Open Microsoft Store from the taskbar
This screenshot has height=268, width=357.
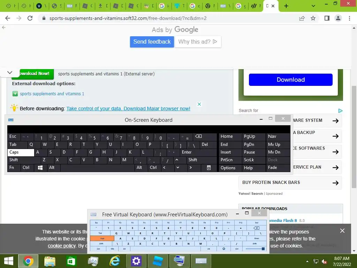tap(71, 261)
